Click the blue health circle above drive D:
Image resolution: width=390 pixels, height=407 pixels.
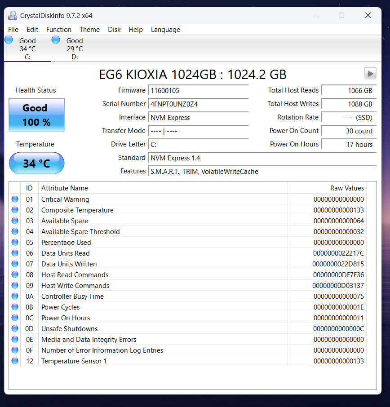[x=55, y=40]
